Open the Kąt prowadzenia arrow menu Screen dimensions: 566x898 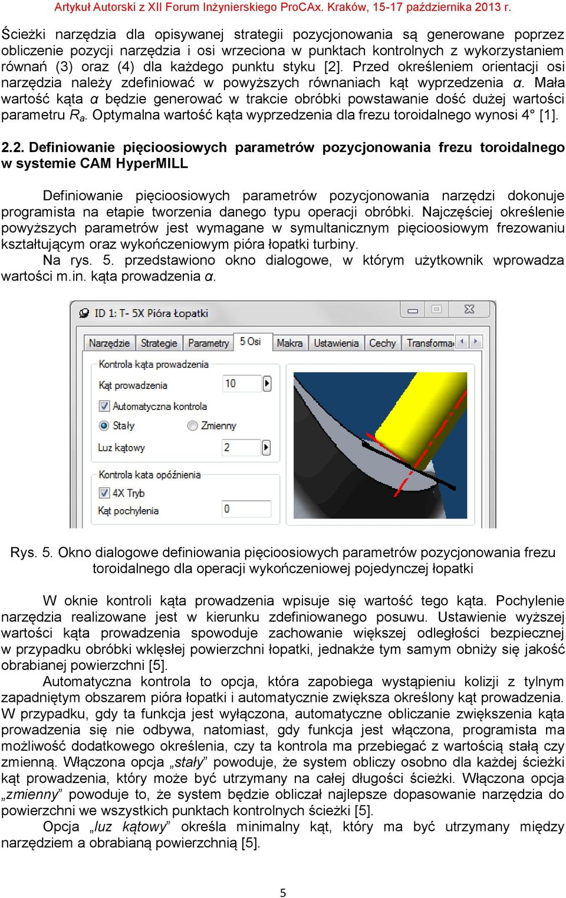click(x=267, y=384)
